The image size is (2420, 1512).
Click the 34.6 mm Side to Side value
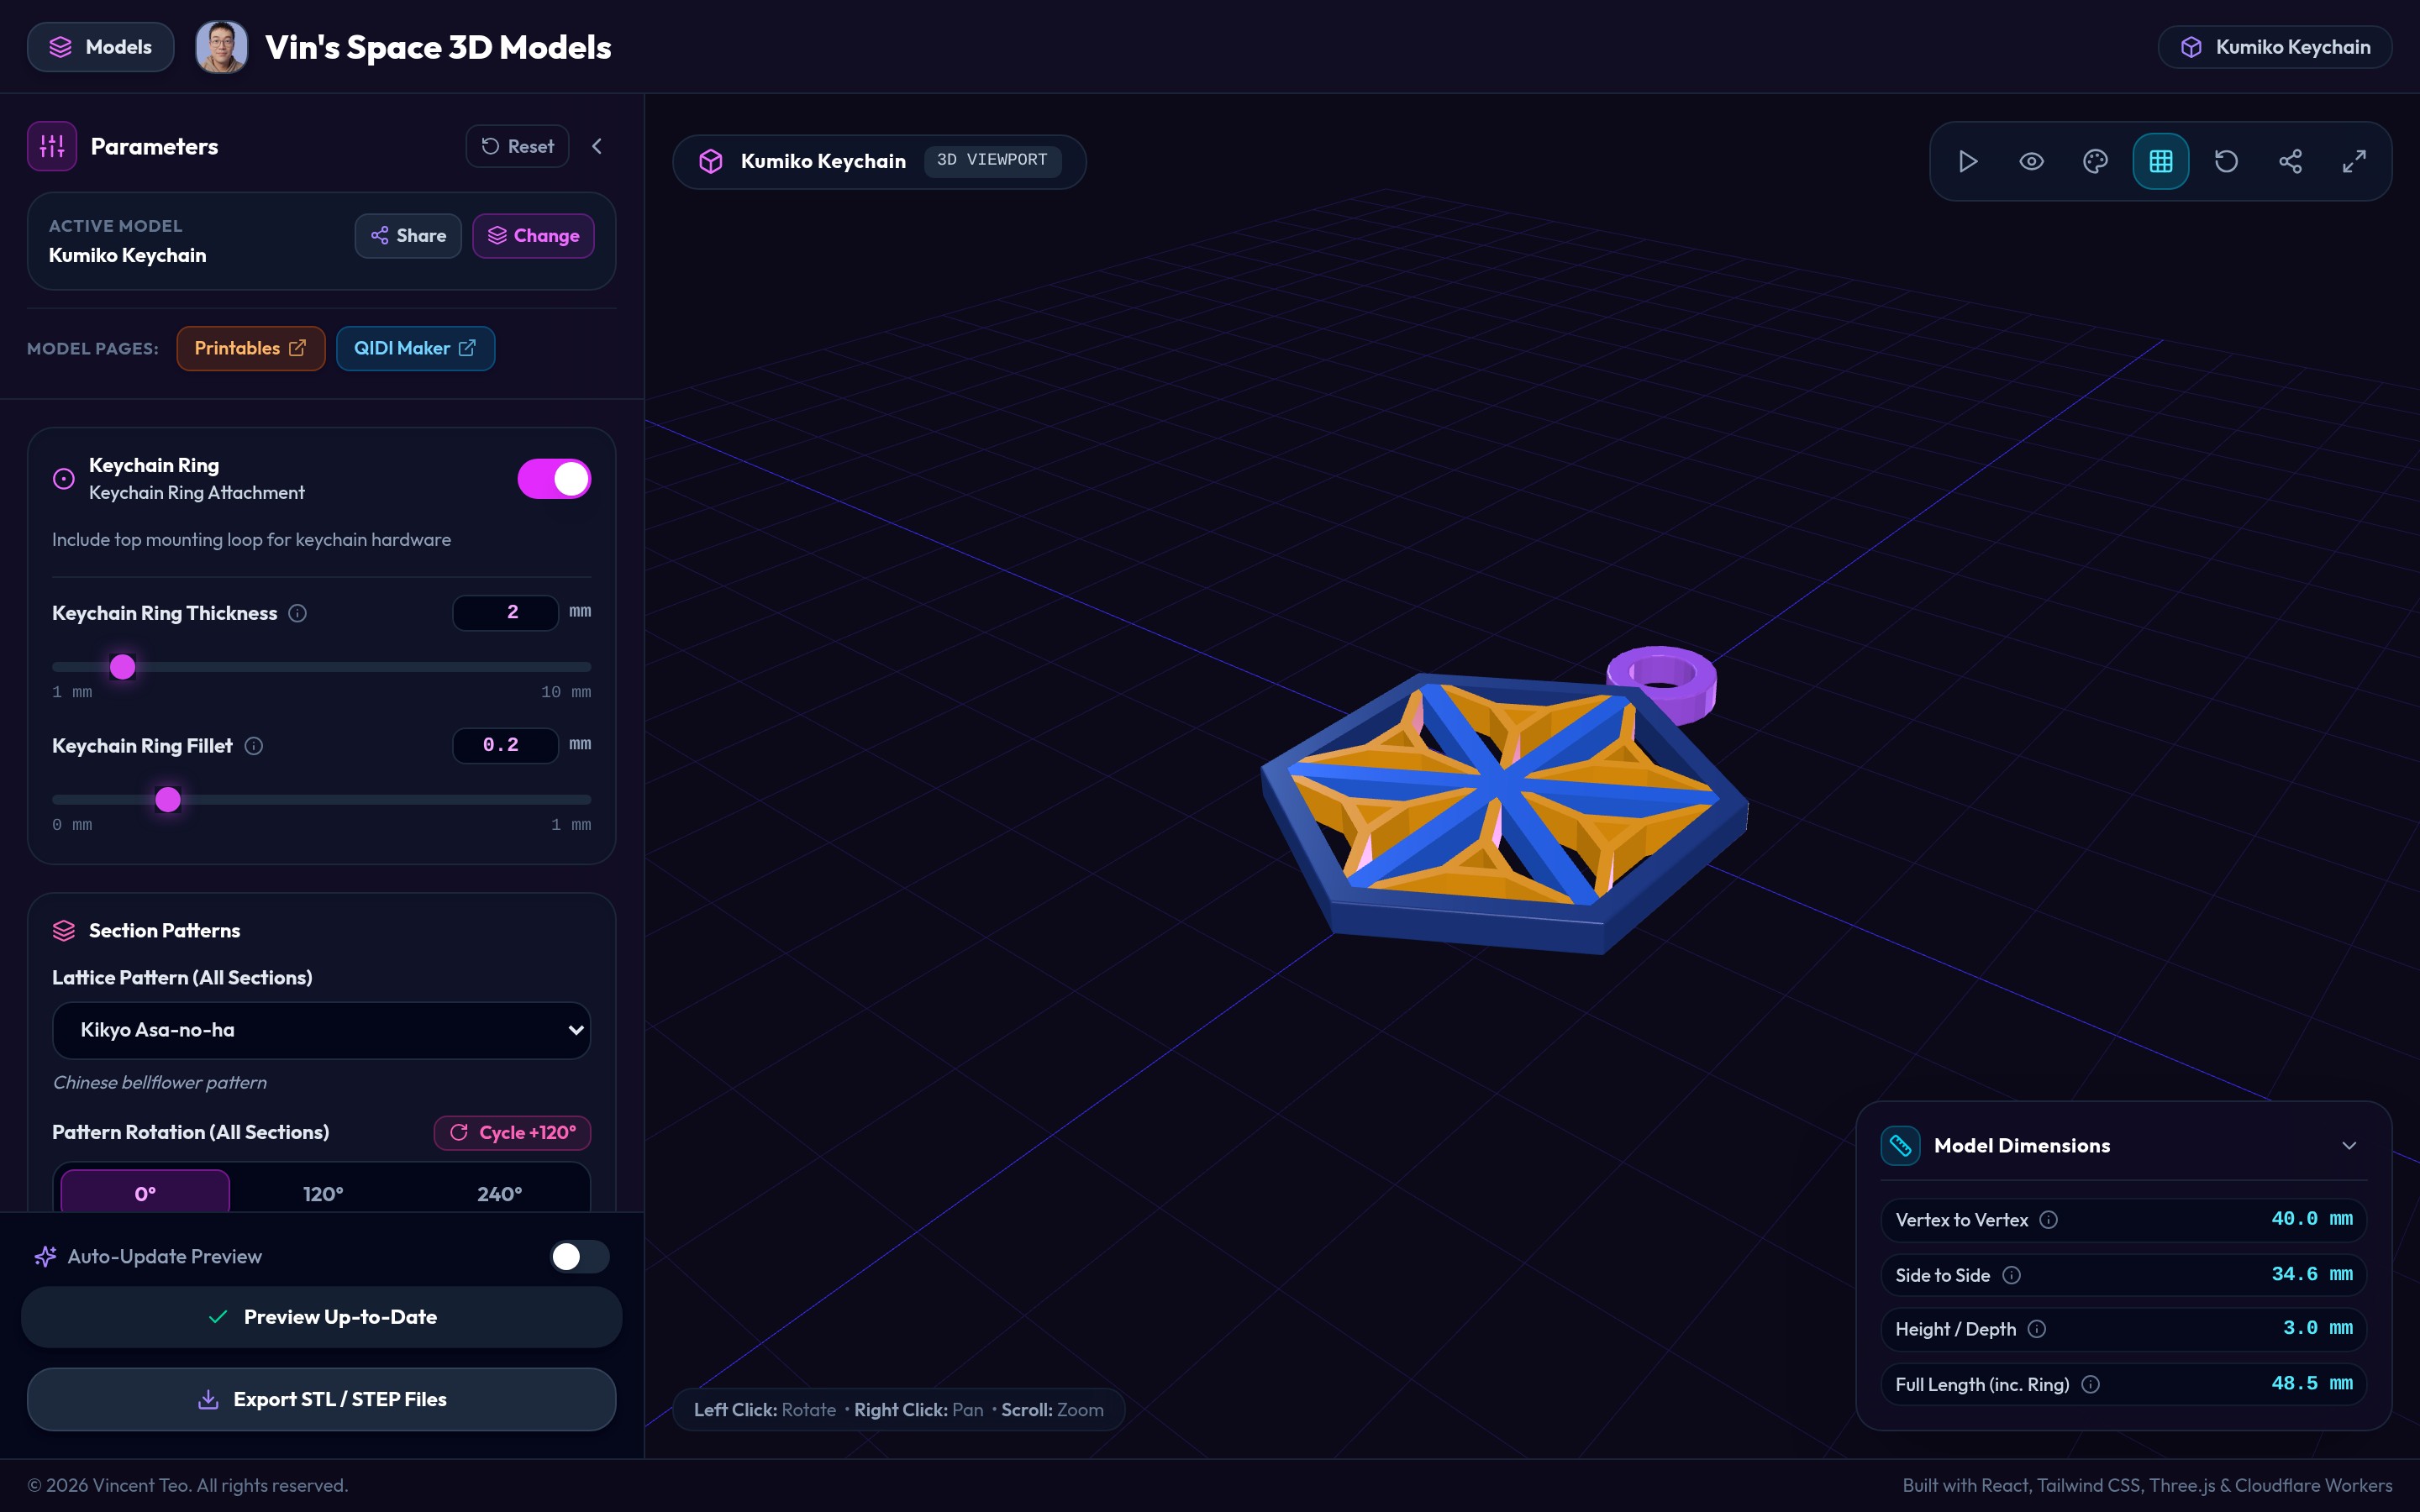pyautogui.click(x=2312, y=1274)
